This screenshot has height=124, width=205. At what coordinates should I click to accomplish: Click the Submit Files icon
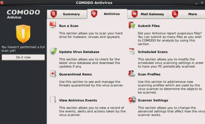pyautogui.click(x=132, y=25)
